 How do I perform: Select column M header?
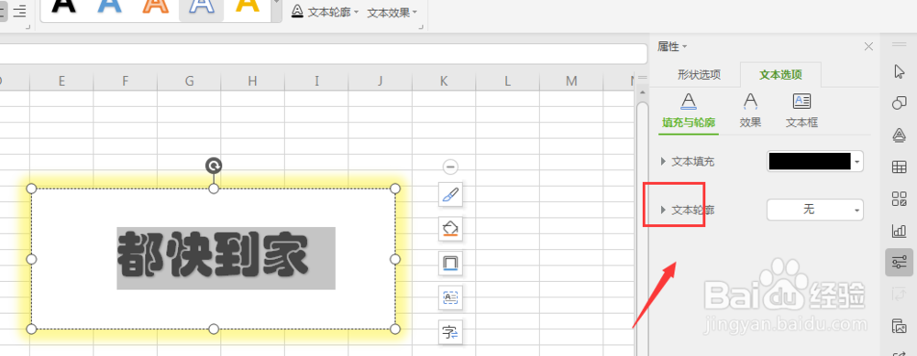coord(571,81)
